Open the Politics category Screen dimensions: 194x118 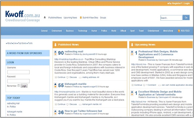click(x=104, y=31)
